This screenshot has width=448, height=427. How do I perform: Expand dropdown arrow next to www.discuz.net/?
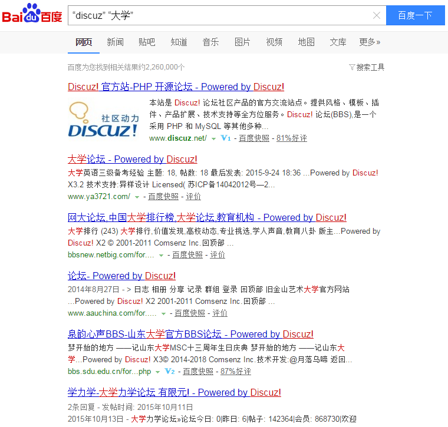pos(213,139)
